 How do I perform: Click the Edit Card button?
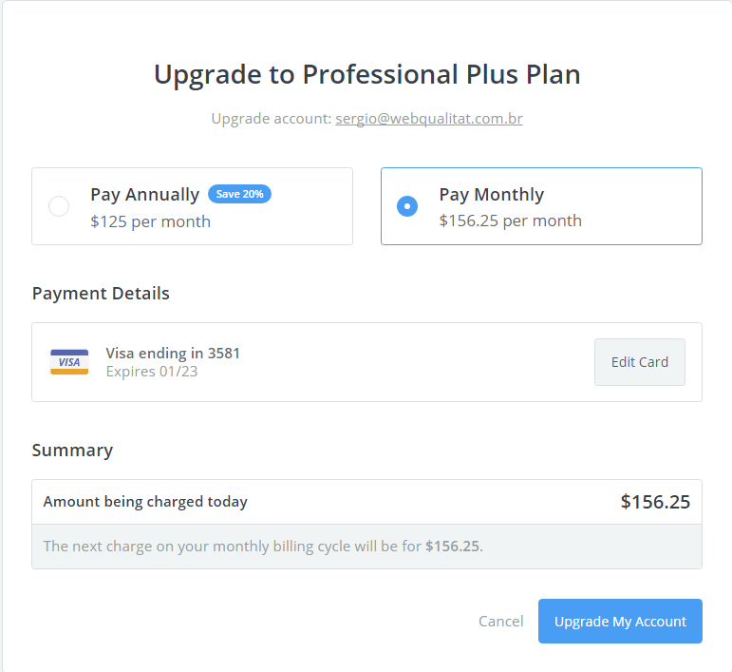coord(639,362)
